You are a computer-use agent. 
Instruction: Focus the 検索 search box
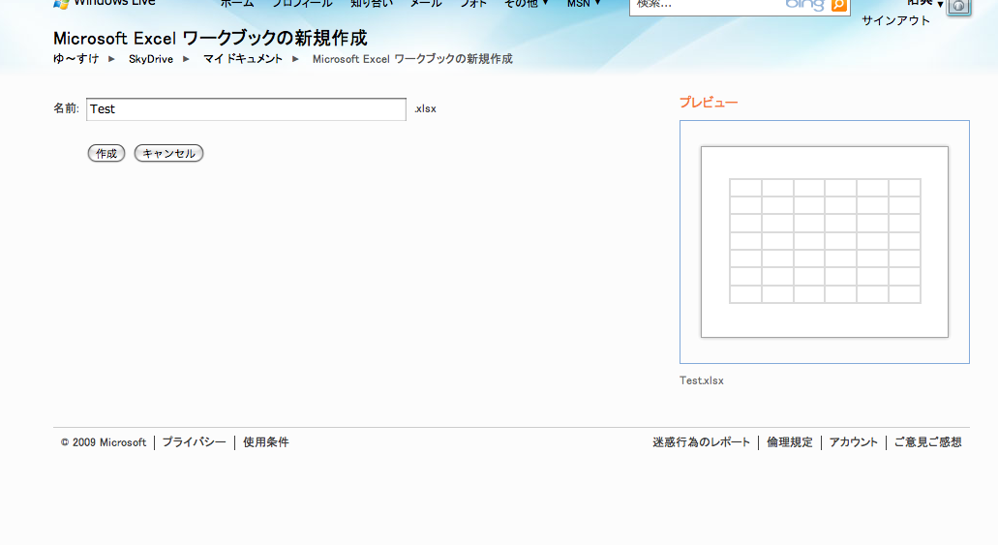click(707, 5)
